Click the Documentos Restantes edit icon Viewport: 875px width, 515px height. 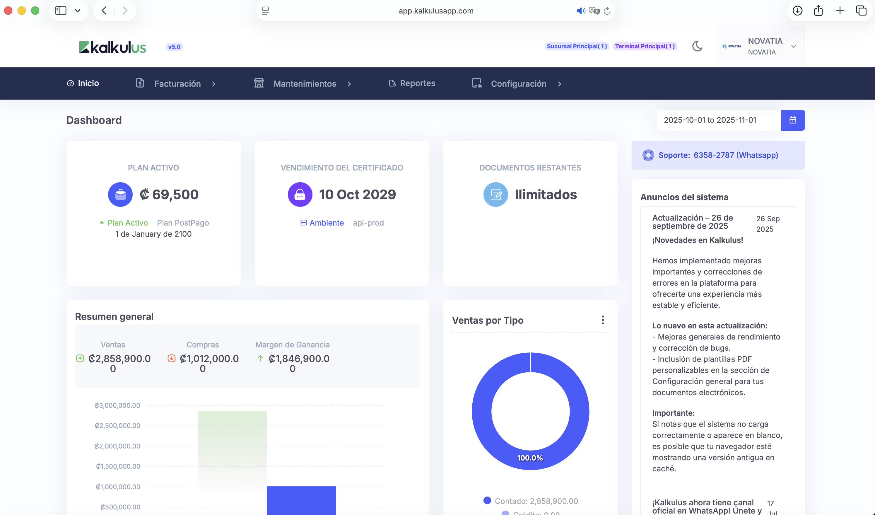495,195
